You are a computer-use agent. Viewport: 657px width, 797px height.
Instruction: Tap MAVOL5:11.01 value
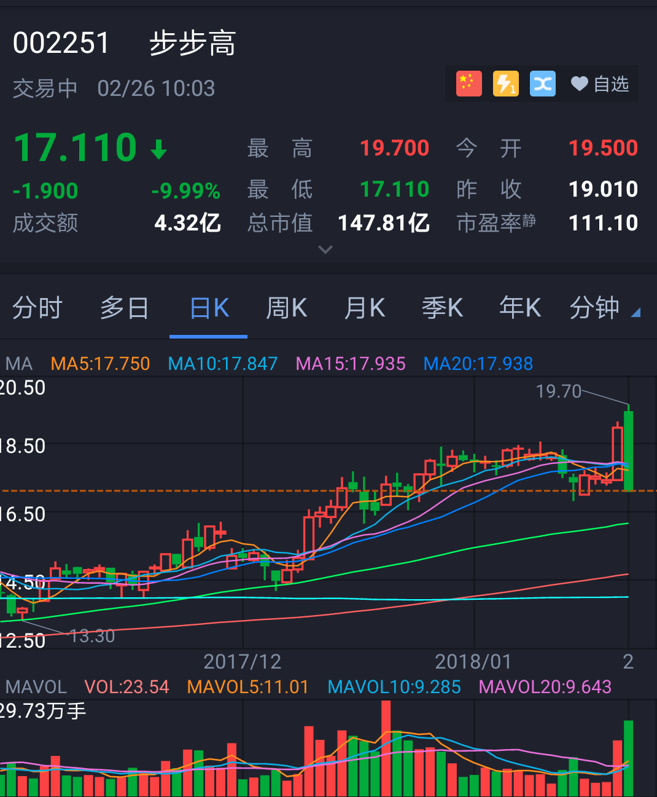[248, 687]
